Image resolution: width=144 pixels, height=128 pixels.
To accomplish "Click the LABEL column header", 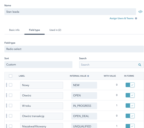I will pyautogui.click(x=22, y=76).
